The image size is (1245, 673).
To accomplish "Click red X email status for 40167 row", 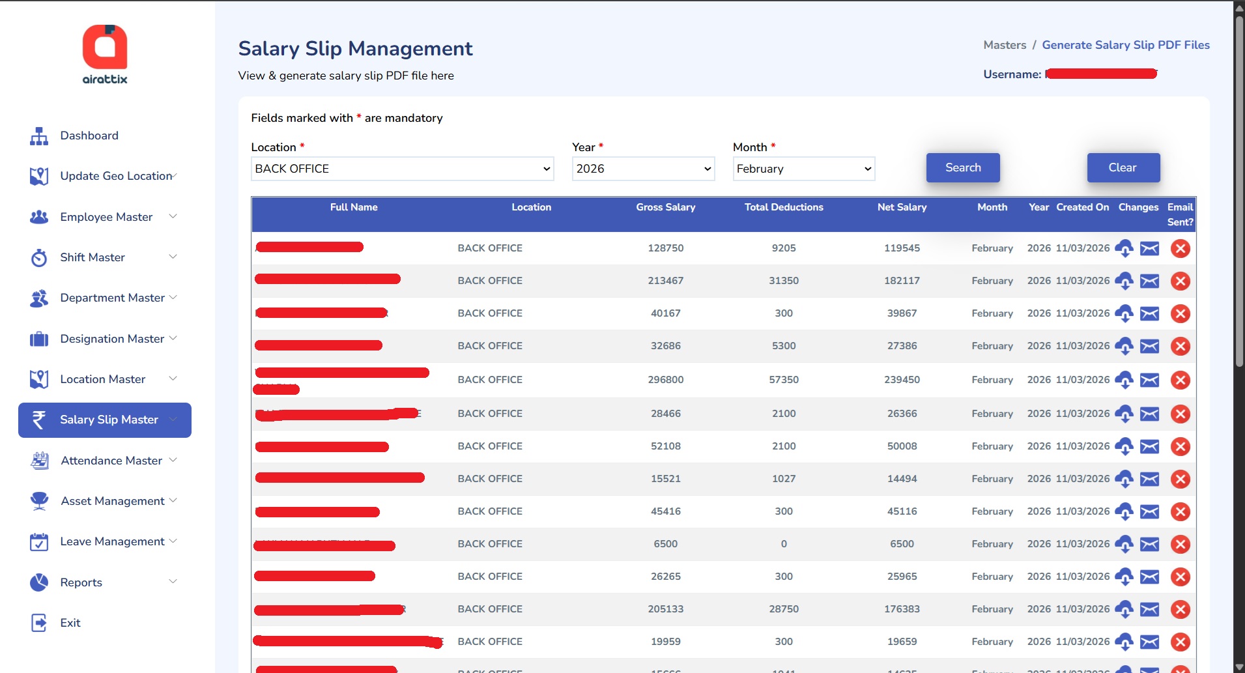I will tap(1180, 313).
